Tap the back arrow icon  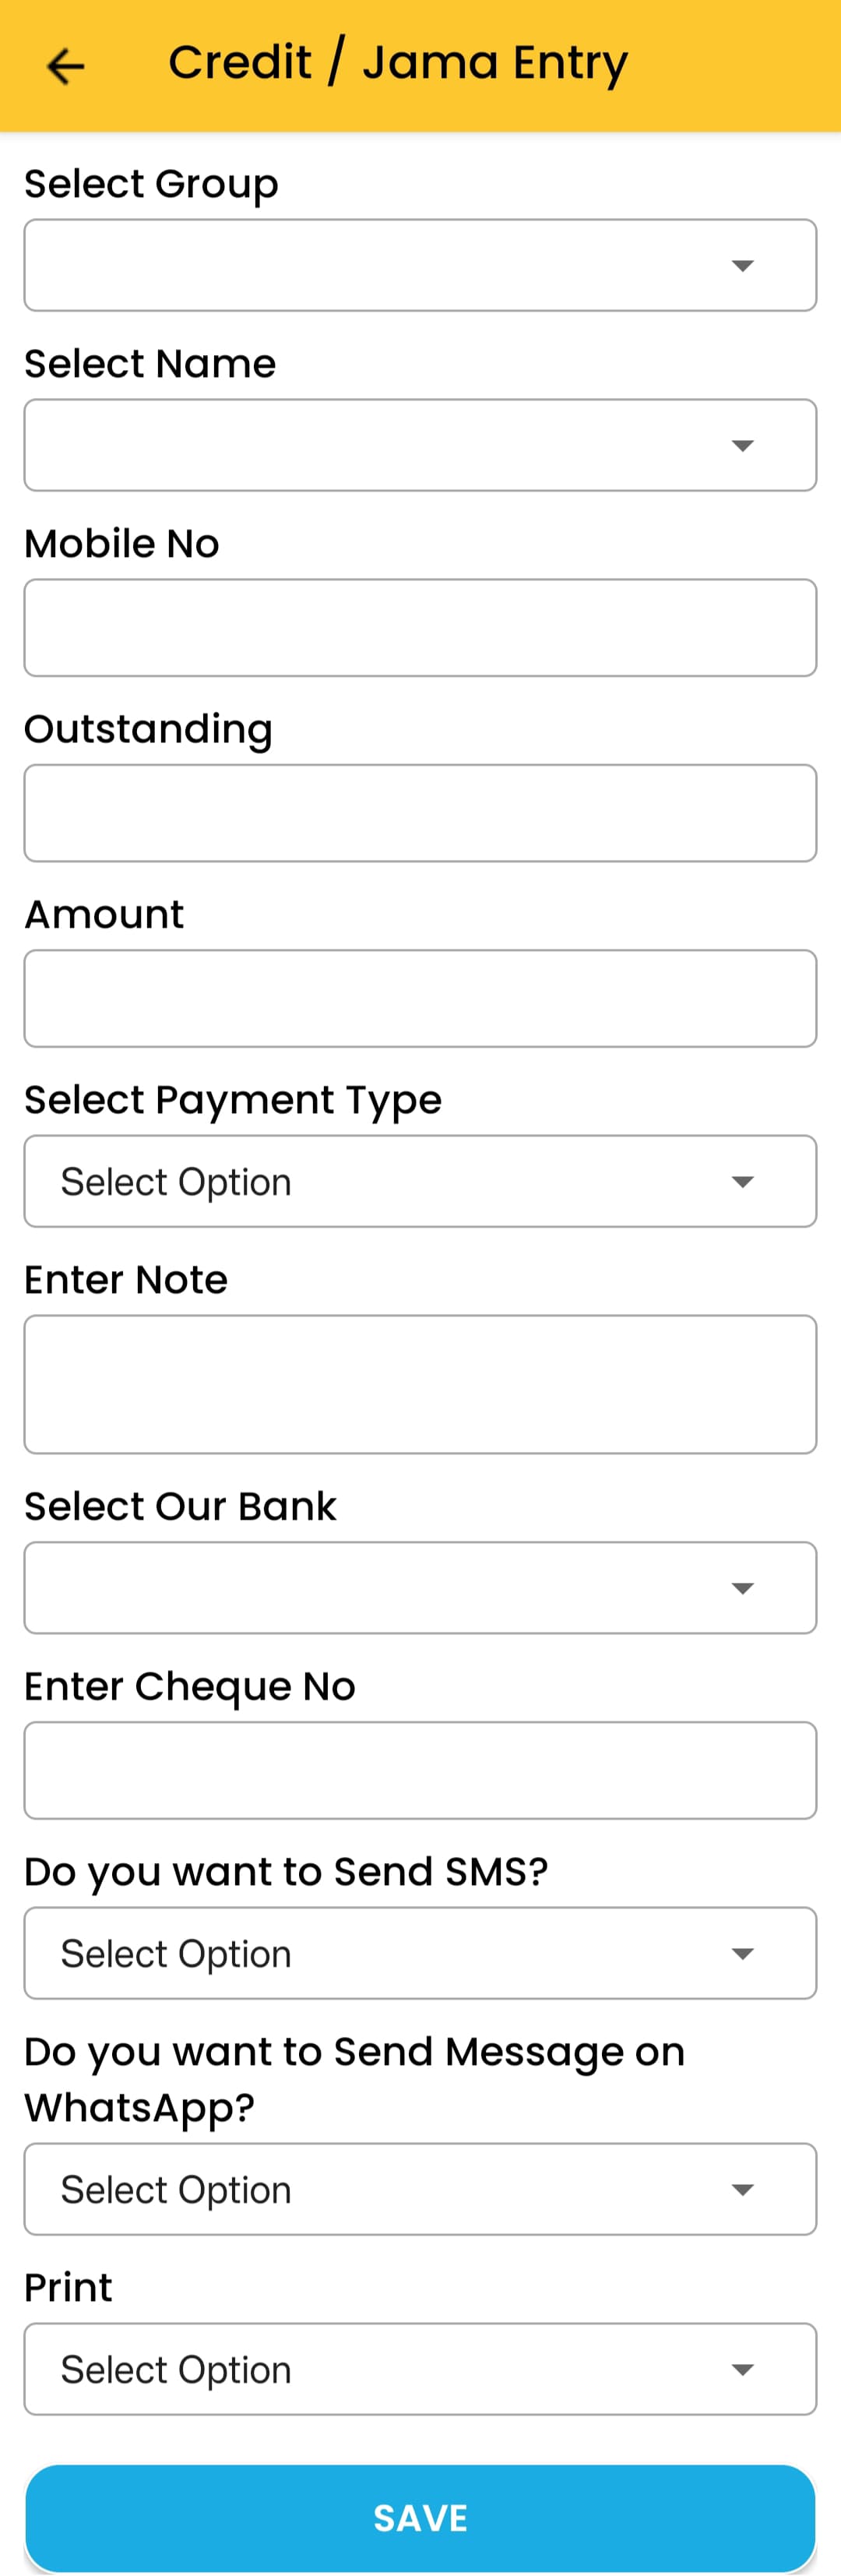[x=66, y=66]
